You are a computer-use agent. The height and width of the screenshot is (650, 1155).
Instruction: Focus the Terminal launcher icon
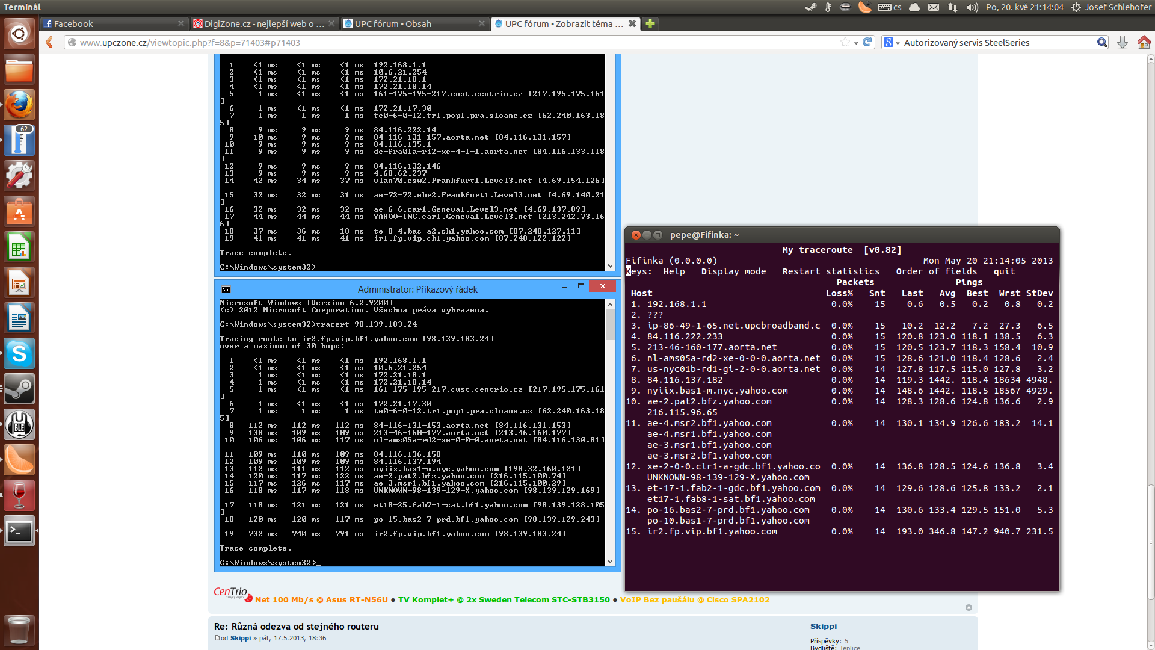point(19,531)
